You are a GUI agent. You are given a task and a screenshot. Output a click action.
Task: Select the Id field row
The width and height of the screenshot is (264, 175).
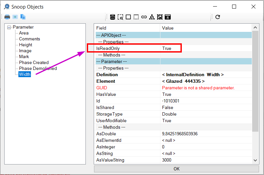[x=174, y=101]
